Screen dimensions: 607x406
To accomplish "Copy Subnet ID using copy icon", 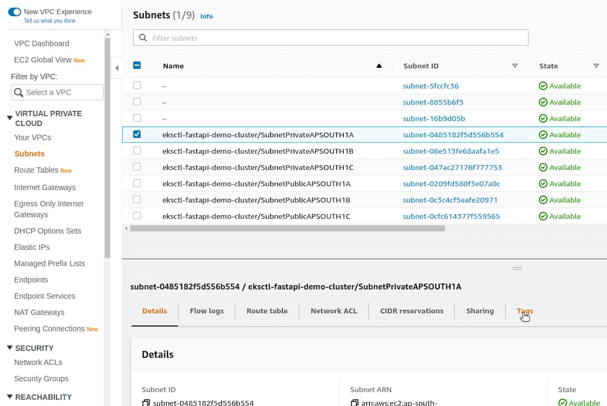I will point(146,402).
